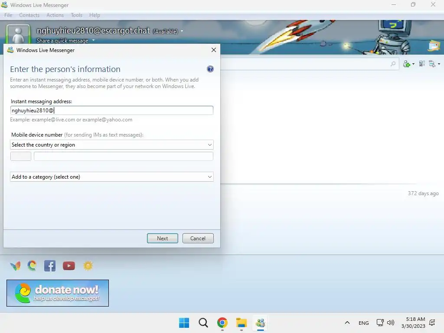This screenshot has width=444, height=333.
Task: Open the help icon in the dialog
Action: 210,69
